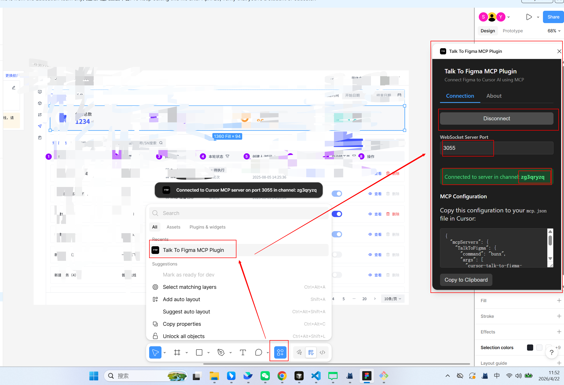Click Copy to Clipboard button

coord(466,280)
